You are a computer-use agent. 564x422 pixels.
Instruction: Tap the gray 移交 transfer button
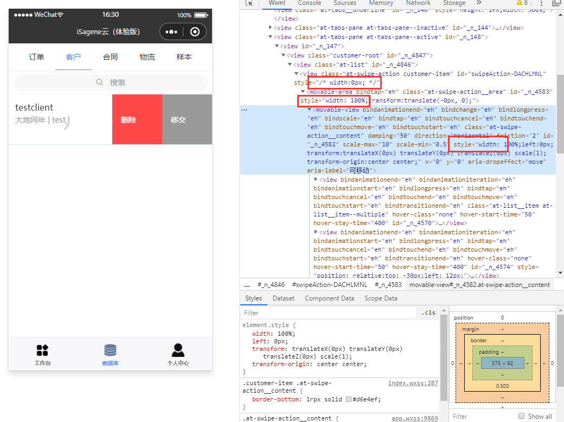[x=187, y=119]
